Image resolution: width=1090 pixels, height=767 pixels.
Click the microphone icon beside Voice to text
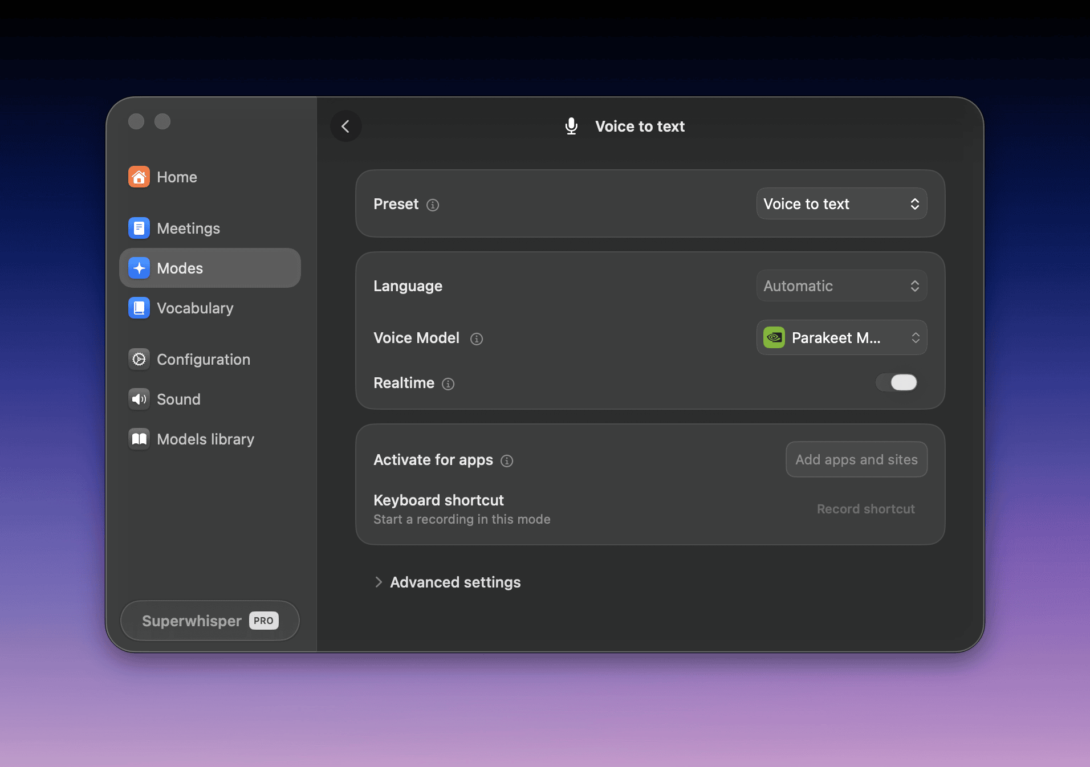pos(571,127)
